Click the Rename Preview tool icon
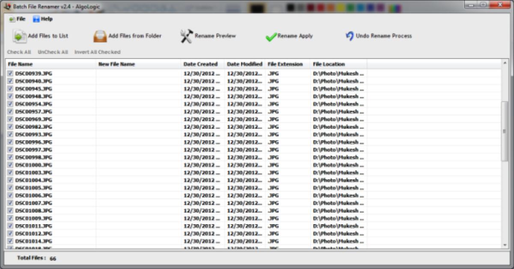The image size is (514, 269). point(186,36)
